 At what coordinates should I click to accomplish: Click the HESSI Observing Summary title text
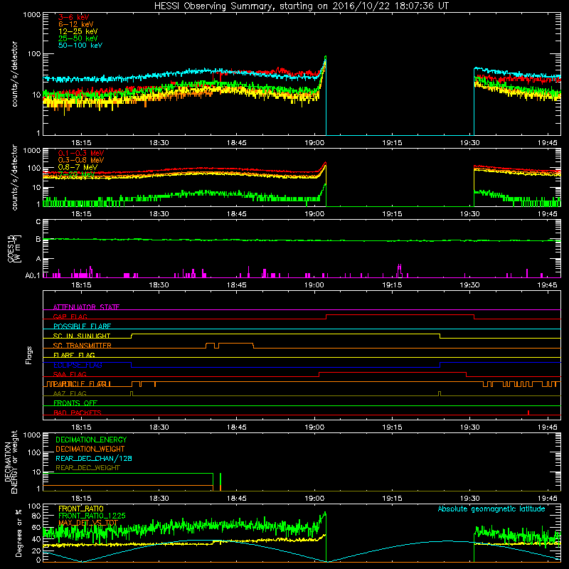pyautogui.click(x=301, y=6)
